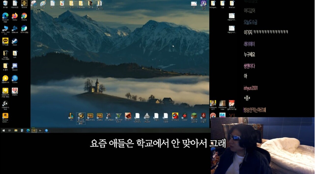The height and width of the screenshot is (174, 315).
Task: Open the Minecraft Launcher shortcut
Action: tap(194, 117)
